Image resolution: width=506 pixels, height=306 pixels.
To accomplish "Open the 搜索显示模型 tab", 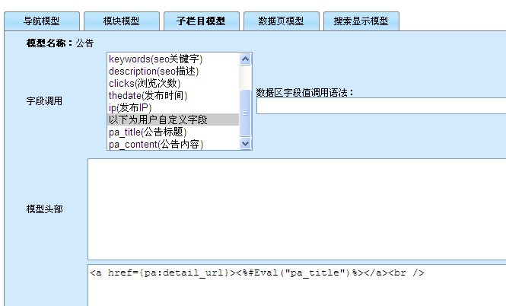I will (361, 21).
